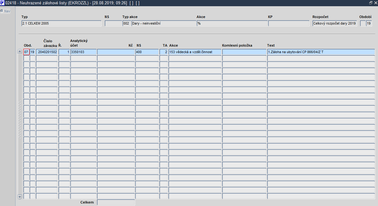This screenshot has width=378, height=206.
Task: Select Číslo závazku cell '2040201502'
Action: [47, 52]
